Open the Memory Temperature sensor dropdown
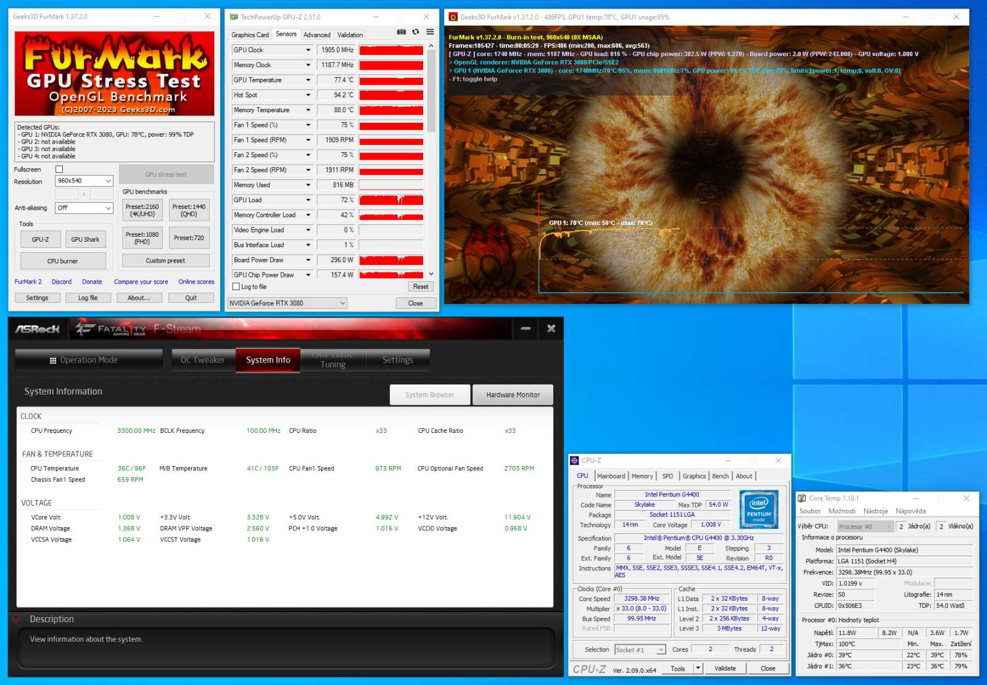Image resolution: width=987 pixels, height=685 pixels. tap(308, 110)
